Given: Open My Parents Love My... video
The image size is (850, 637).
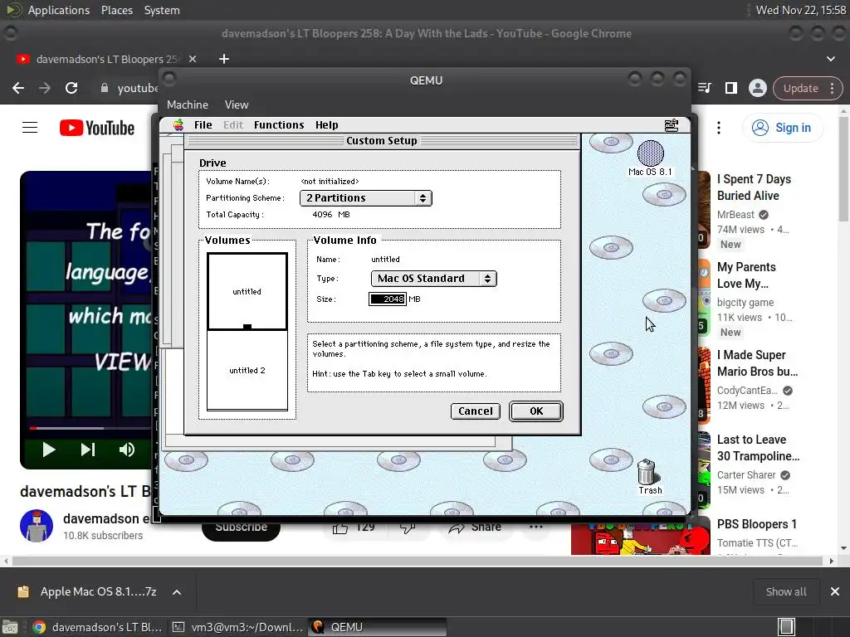Looking at the screenshot, I should pyautogui.click(x=746, y=275).
